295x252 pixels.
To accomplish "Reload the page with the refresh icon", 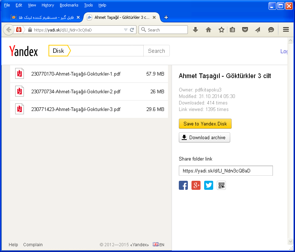I will tap(132, 30).
